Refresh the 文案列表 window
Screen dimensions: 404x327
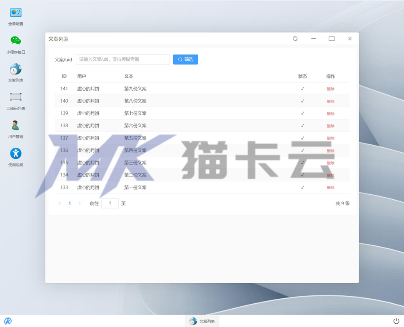pos(296,39)
